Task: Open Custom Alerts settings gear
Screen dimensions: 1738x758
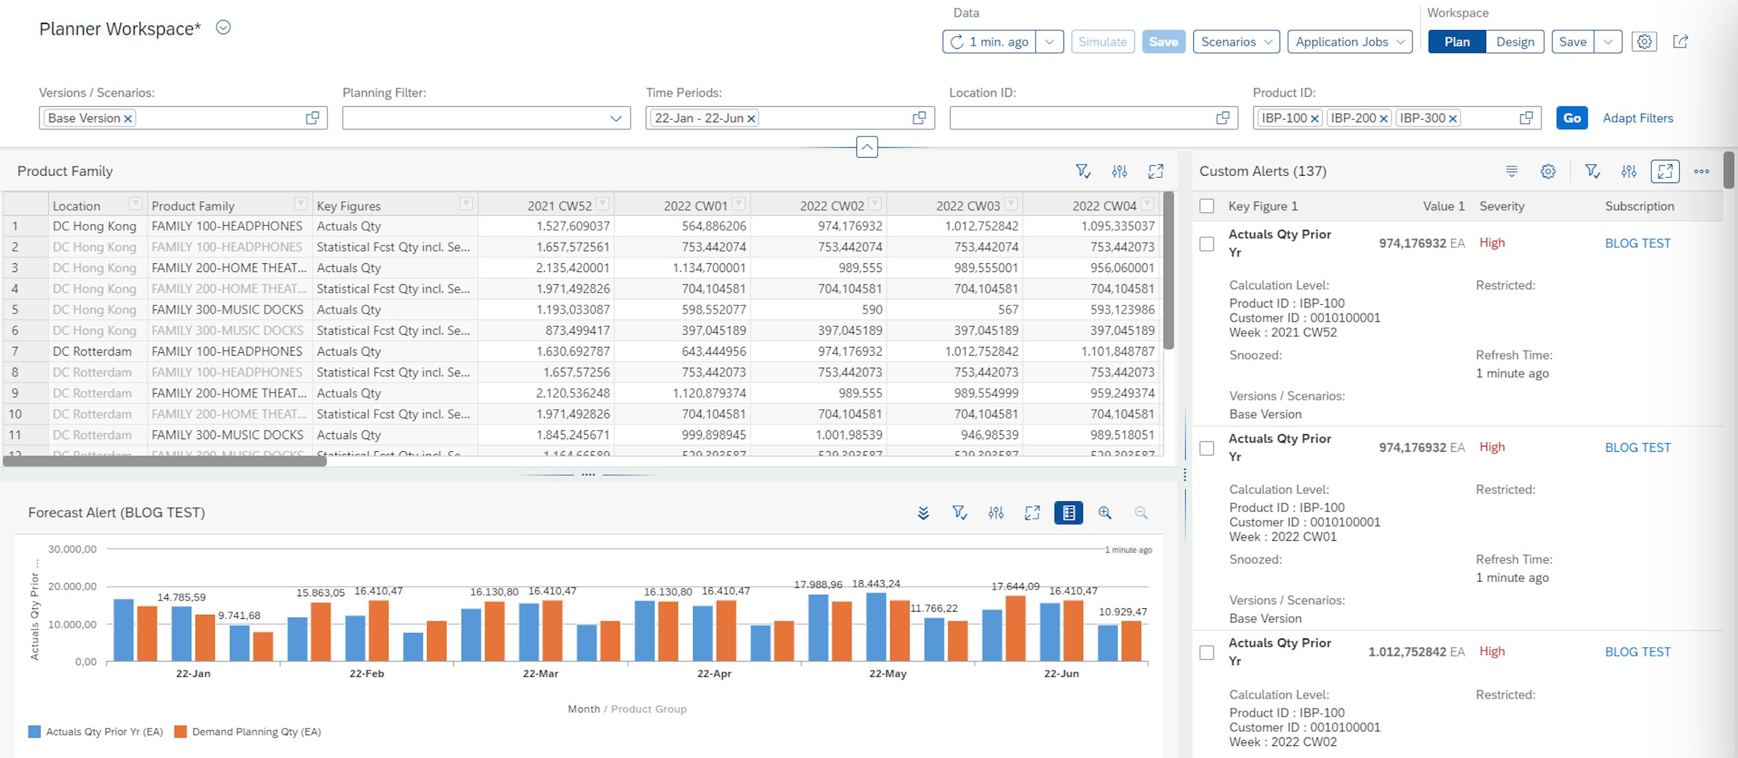Action: (x=1547, y=171)
